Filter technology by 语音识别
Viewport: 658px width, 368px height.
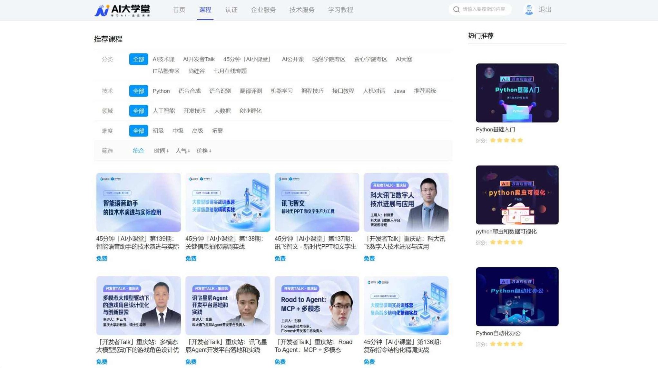tap(220, 91)
